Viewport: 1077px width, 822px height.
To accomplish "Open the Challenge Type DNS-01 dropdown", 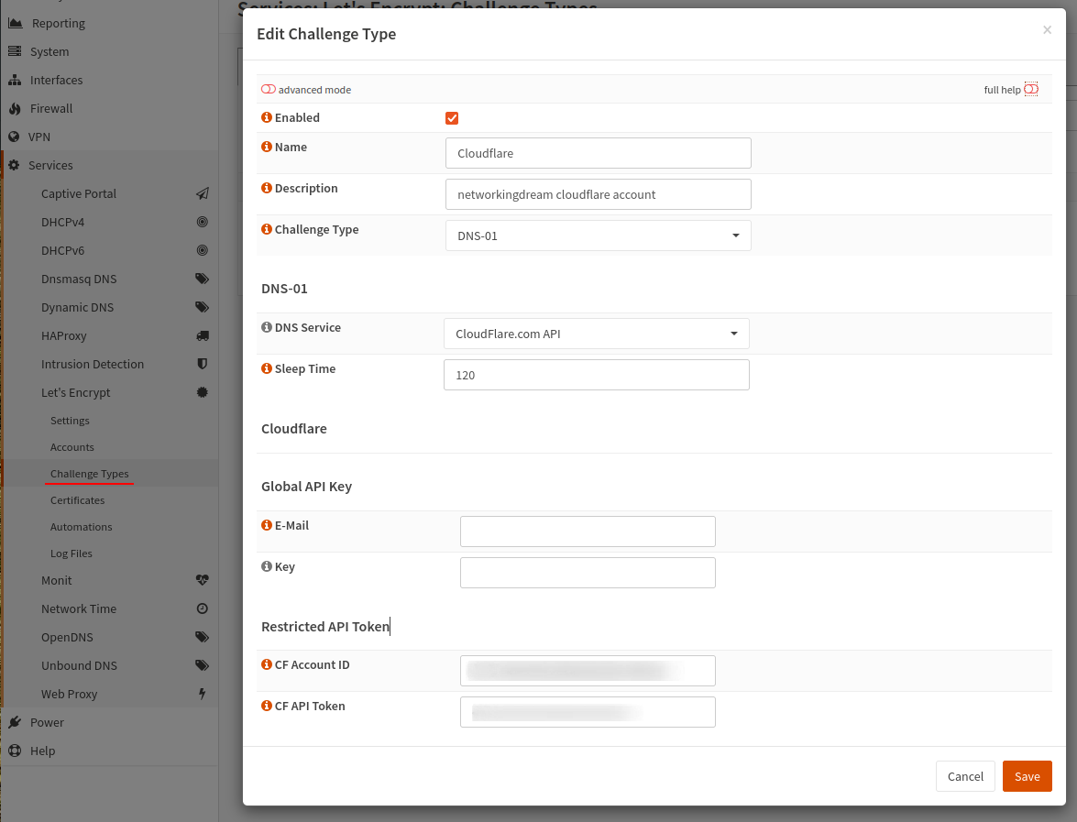I will pyautogui.click(x=598, y=236).
